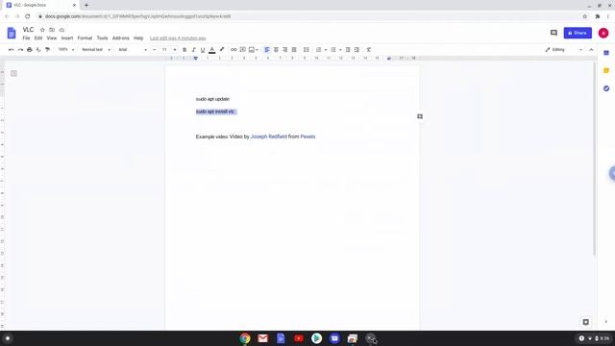This screenshot has width=615, height=346.
Task: Expand numbered list options arrow
Action: click(x=326, y=50)
